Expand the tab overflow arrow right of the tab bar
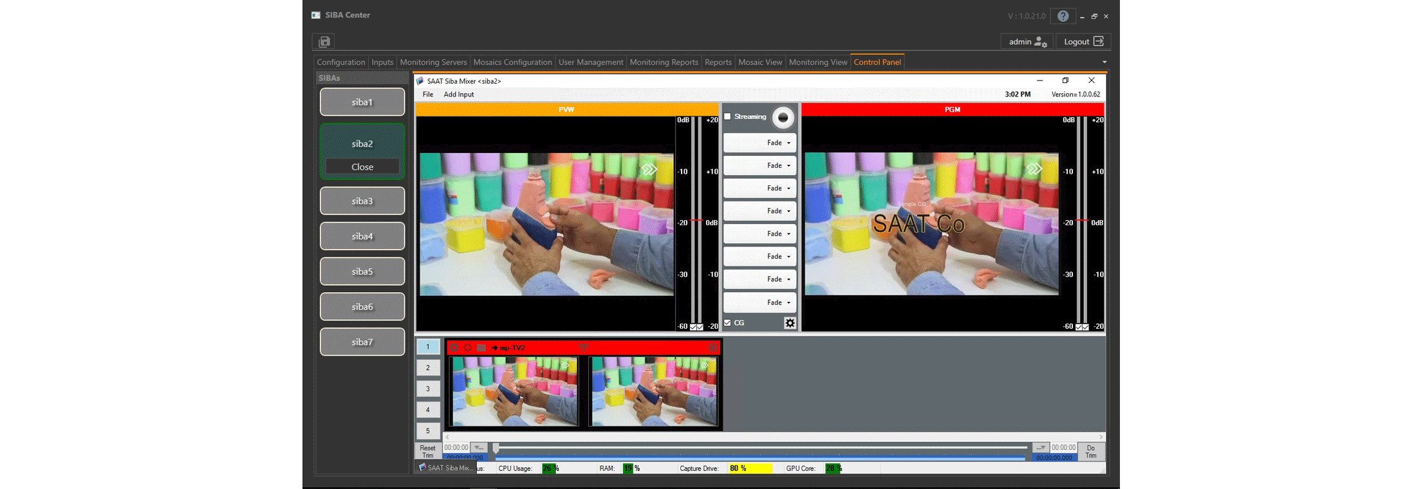This screenshot has height=489, width=1416. tap(1104, 62)
